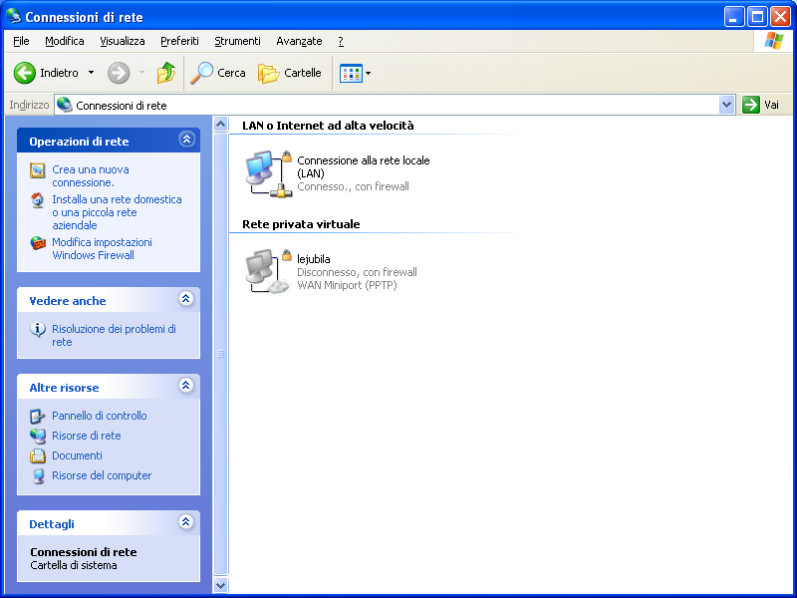
Task: Select the LAN connection icon
Action: click(269, 173)
